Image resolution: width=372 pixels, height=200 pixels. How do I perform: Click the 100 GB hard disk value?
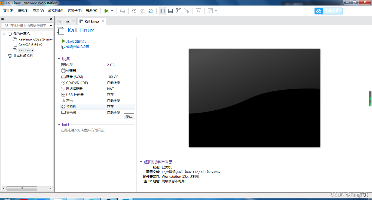pos(113,77)
